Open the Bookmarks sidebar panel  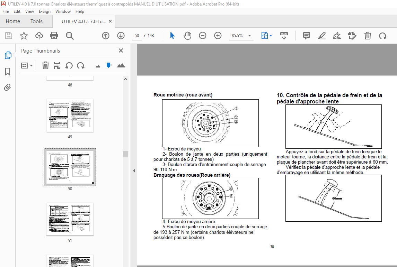point(8,72)
